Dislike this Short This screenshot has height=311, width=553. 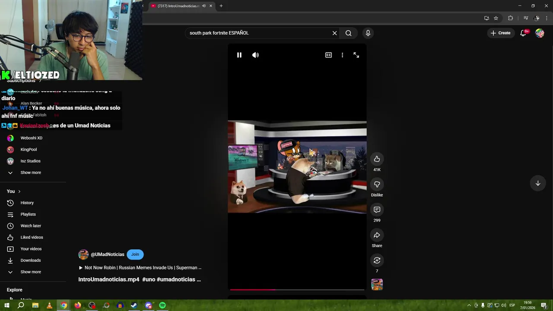click(x=377, y=184)
